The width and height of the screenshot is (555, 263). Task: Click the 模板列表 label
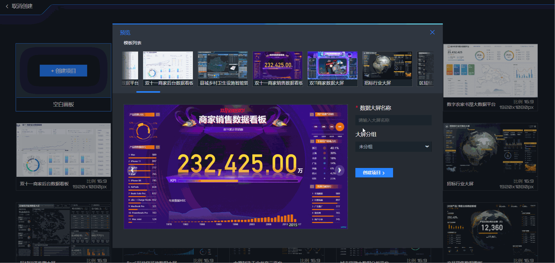point(132,43)
